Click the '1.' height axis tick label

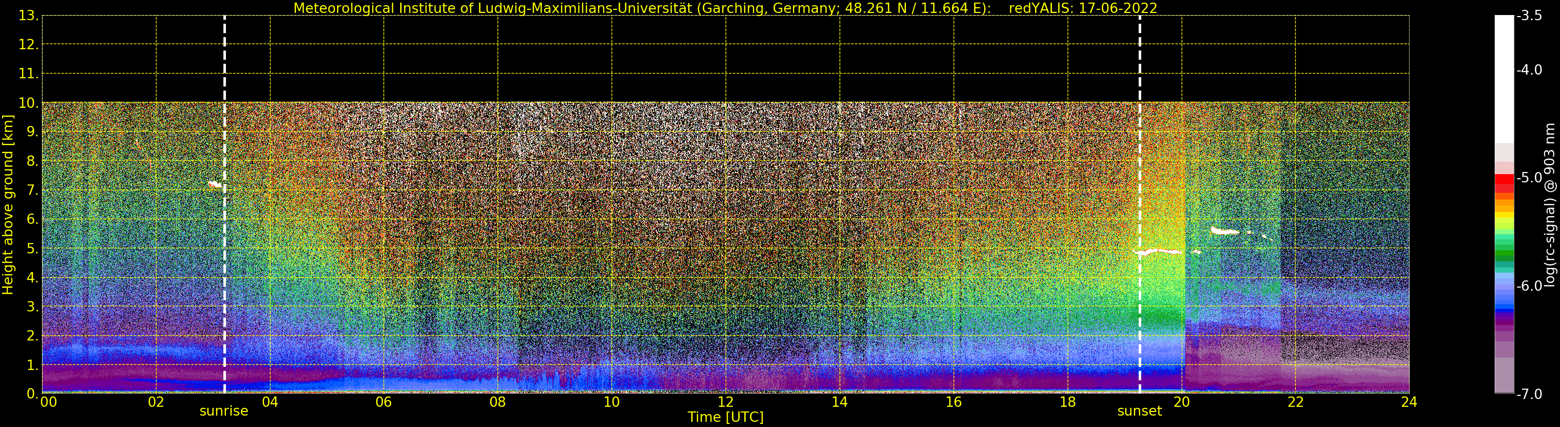point(32,365)
